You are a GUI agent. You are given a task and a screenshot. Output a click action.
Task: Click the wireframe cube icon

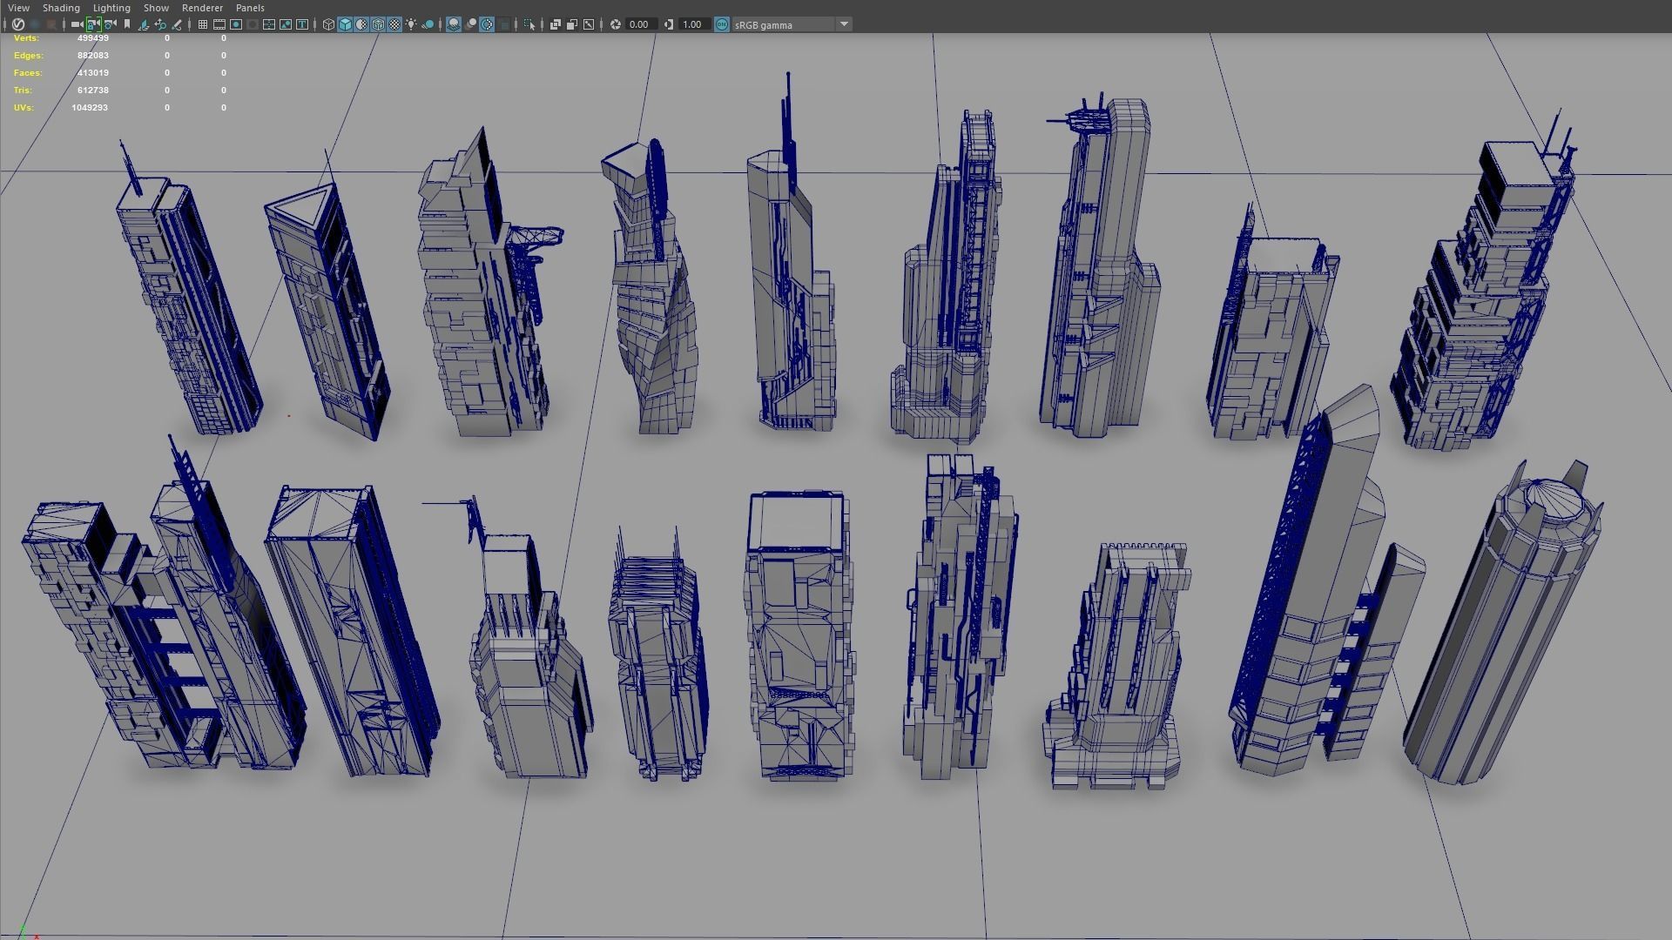pos(328,24)
